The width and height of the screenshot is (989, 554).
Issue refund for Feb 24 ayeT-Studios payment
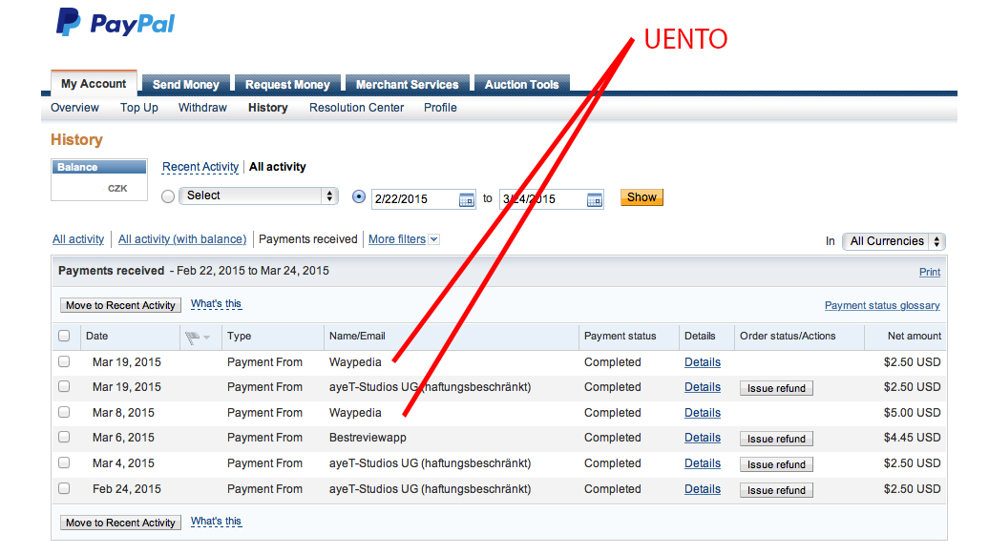(776, 490)
